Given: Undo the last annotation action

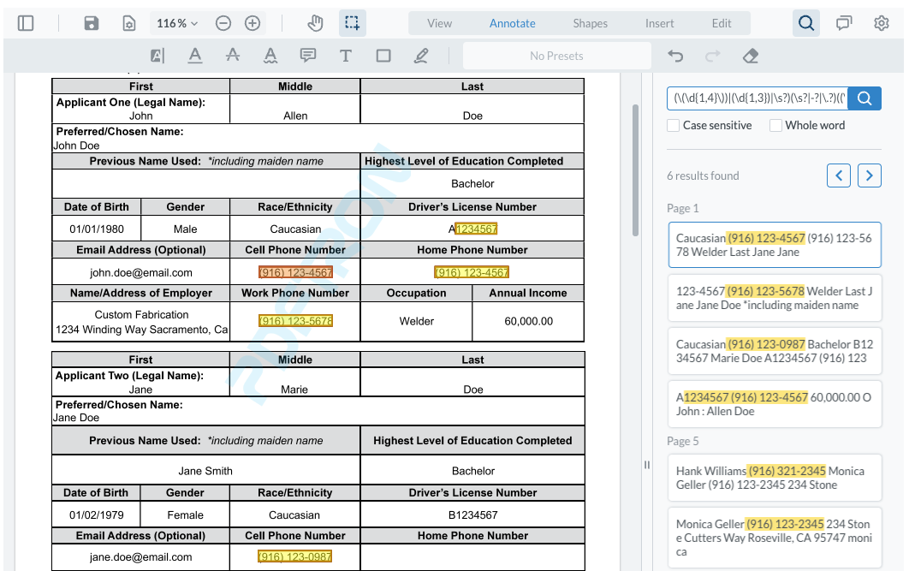Looking at the screenshot, I should 675,55.
